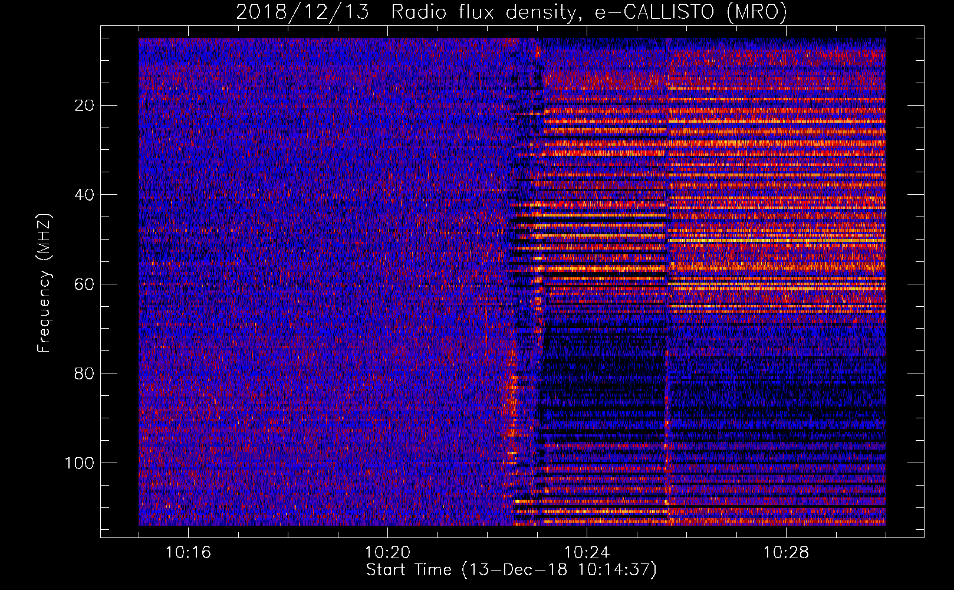Click the 'Start Time (13-Dec-18 10:14:37)' label
This screenshot has width=954, height=590.
point(511,570)
